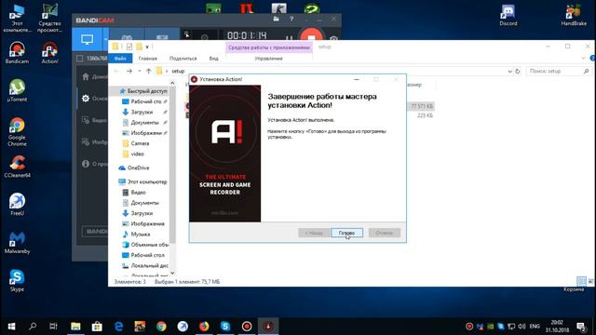This screenshot has height=335, width=596.
Task: Open Windows Start menu
Action: pos(11,327)
